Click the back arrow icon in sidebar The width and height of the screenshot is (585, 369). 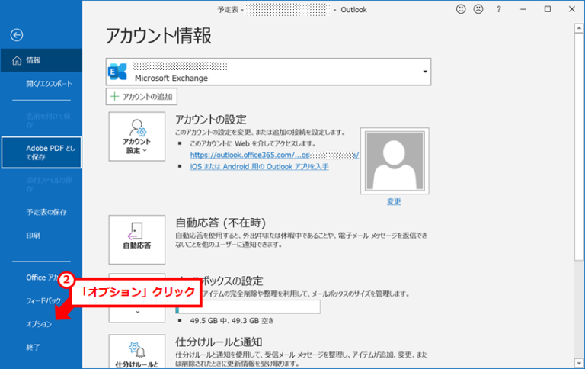pyautogui.click(x=17, y=35)
